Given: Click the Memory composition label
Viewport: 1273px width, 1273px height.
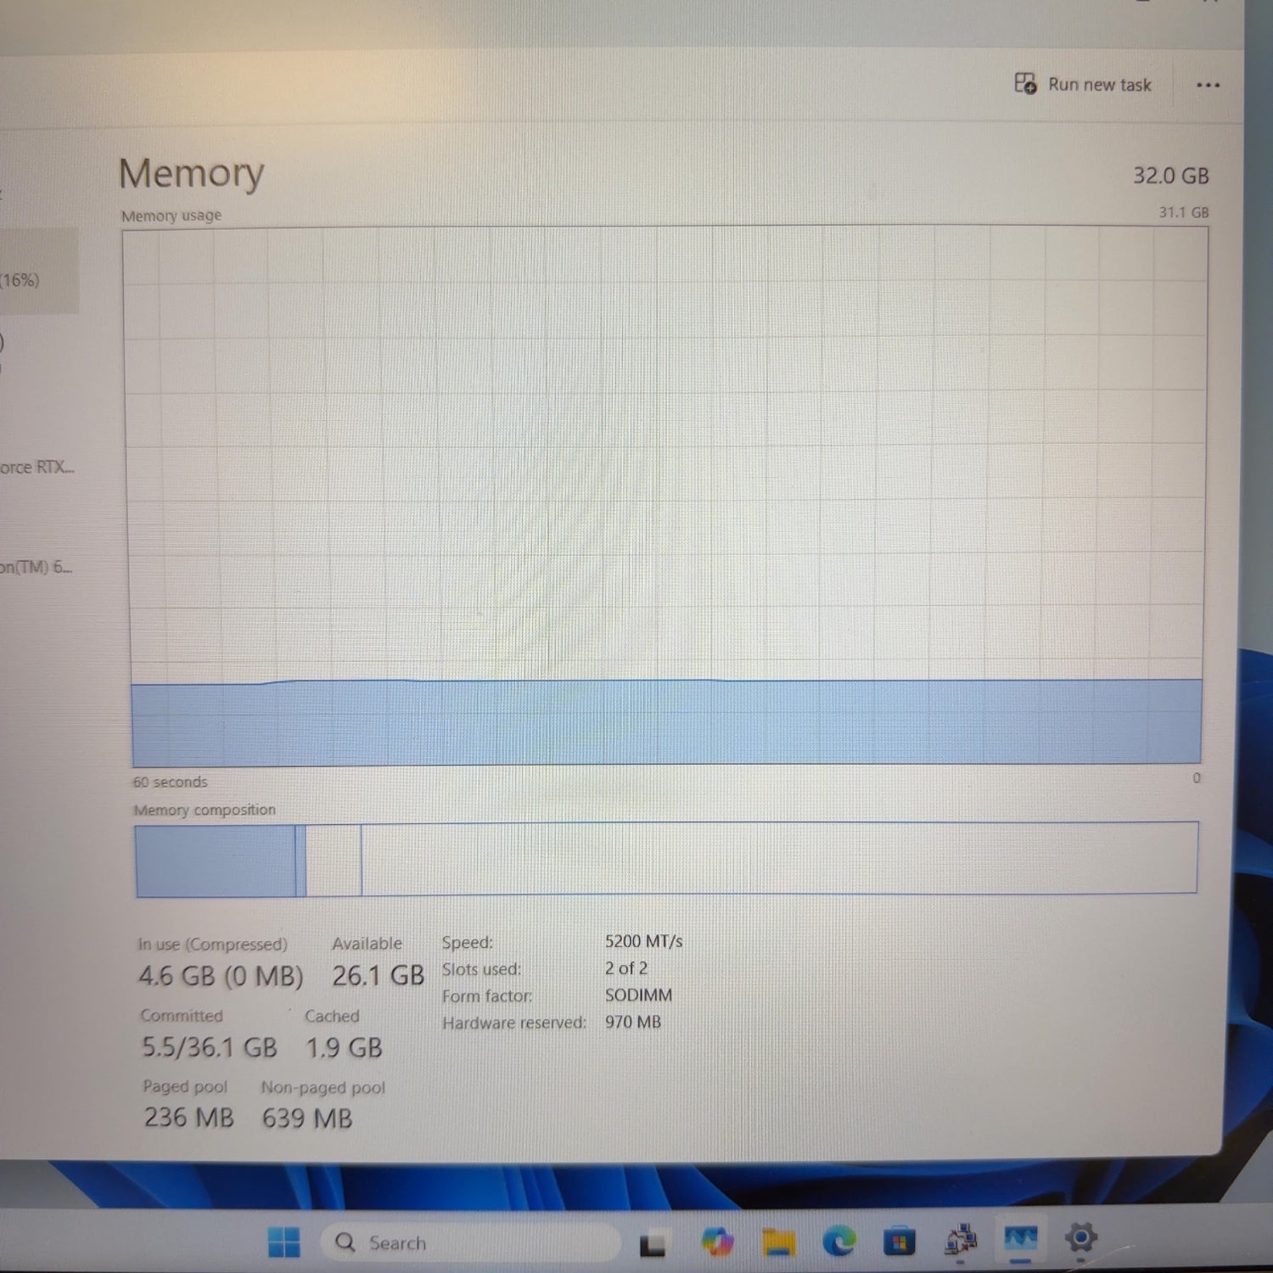Looking at the screenshot, I should [205, 810].
